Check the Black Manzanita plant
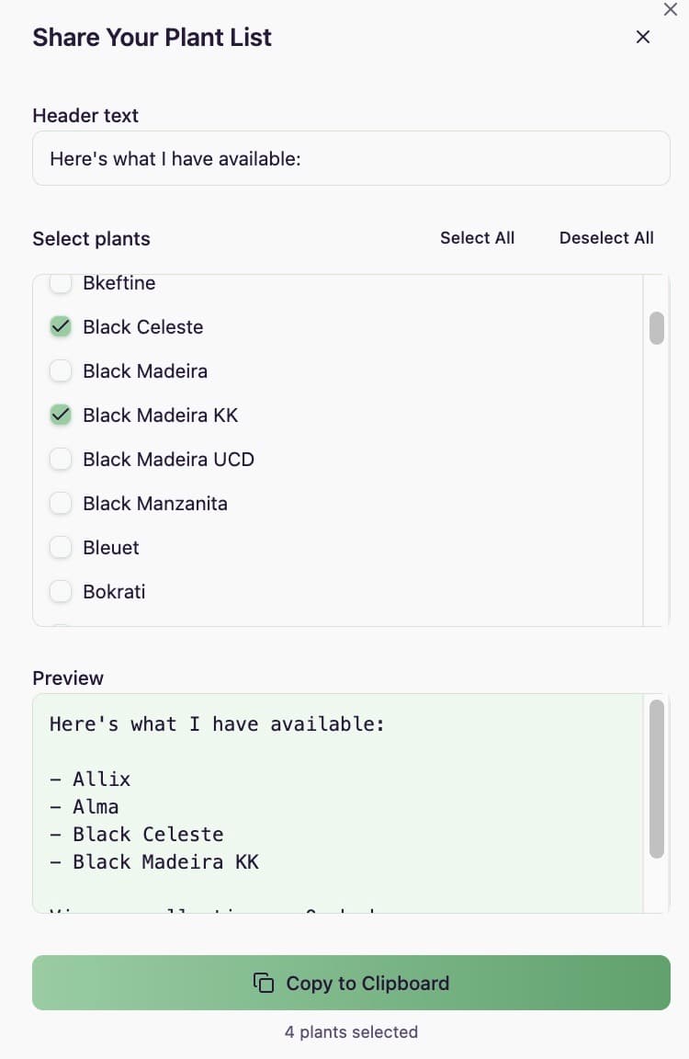Viewport: 689px width, 1059px height. click(60, 503)
